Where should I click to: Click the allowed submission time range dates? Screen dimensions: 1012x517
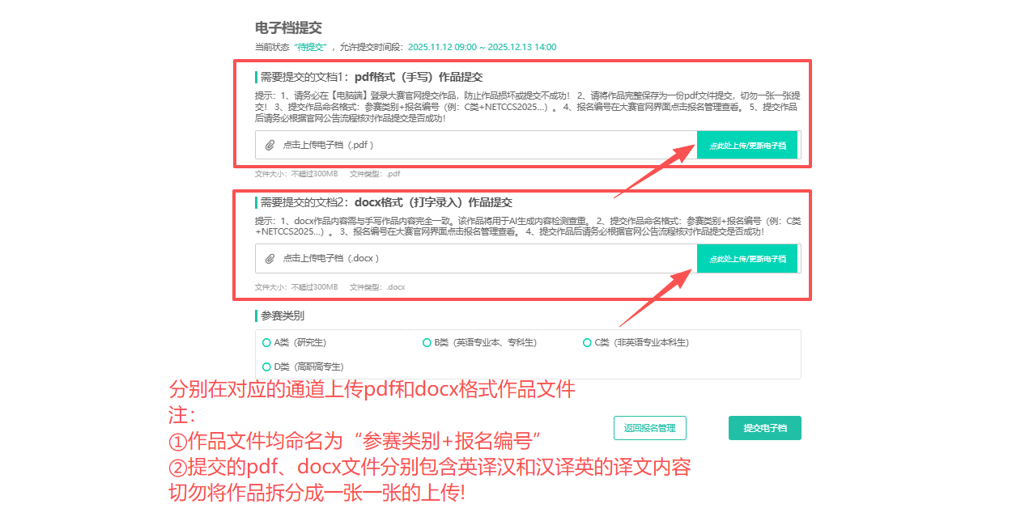(x=482, y=48)
